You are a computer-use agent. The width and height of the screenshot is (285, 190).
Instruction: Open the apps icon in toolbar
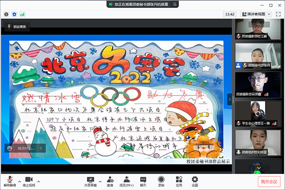click(x=179, y=179)
